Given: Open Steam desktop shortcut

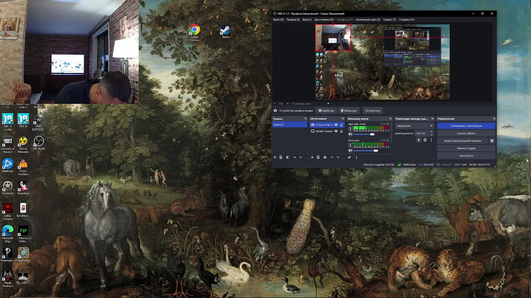Looking at the screenshot, I should tap(225, 32).
